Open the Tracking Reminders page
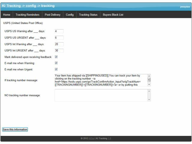192x144 pixels. click(27, 15)
